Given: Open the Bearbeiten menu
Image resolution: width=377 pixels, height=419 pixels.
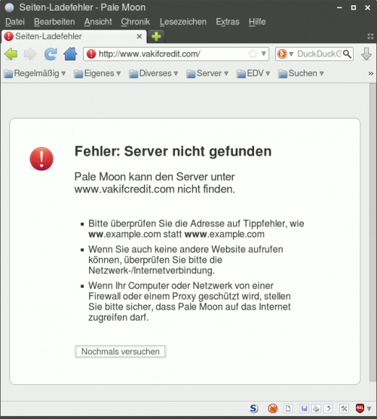Looking at the screenshot, I should click(54, 22).
